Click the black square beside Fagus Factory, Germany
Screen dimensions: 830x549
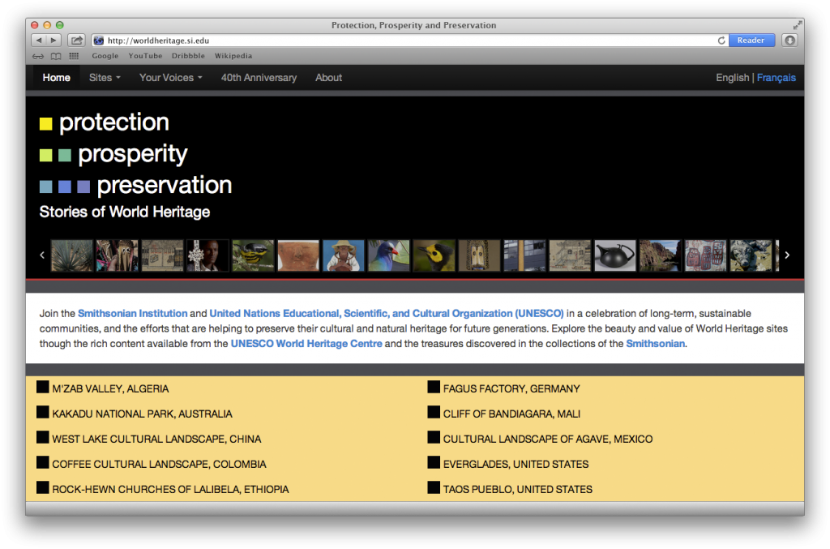tap(434, 387)
